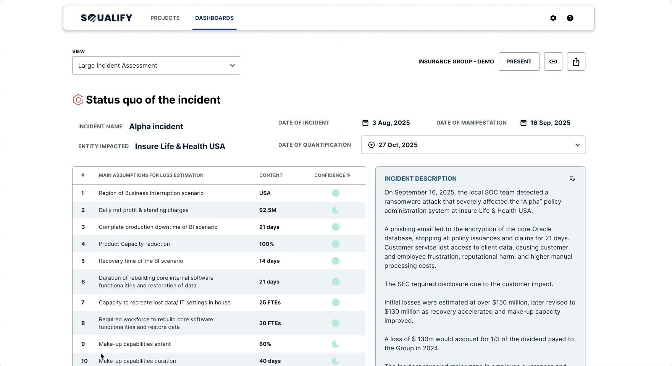Click the Incident Description heading
The height and width of the screenshot is (366, 672).
(x=420, y=178)
